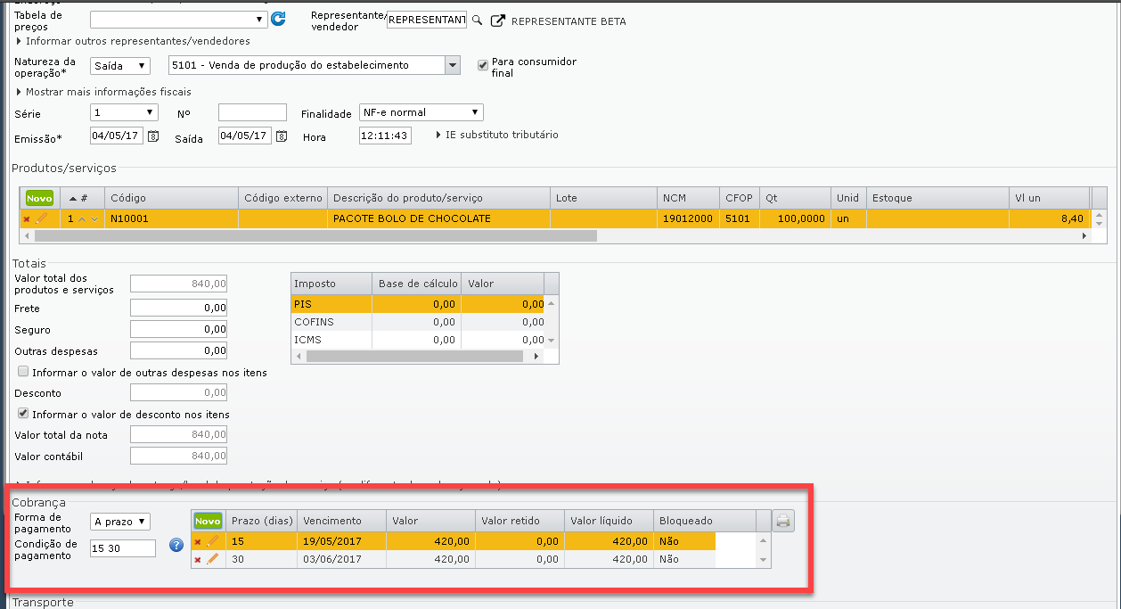
Task: Edit product row N10001 with pencil
Action: [41, 218]
